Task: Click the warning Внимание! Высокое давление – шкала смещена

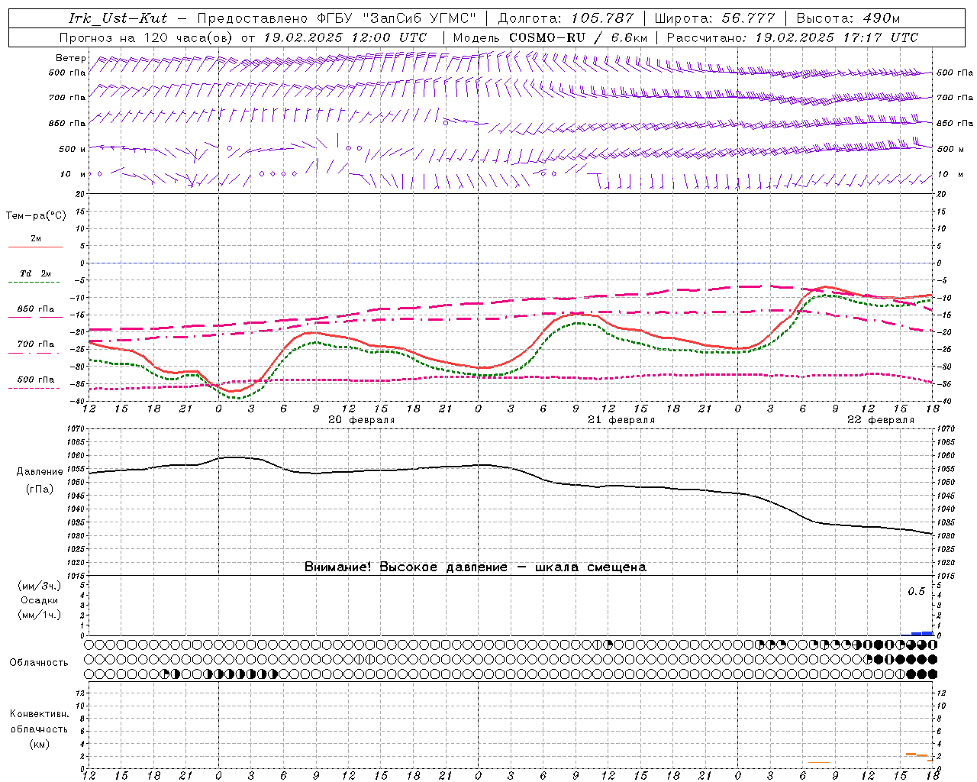Action: [475, 567]
